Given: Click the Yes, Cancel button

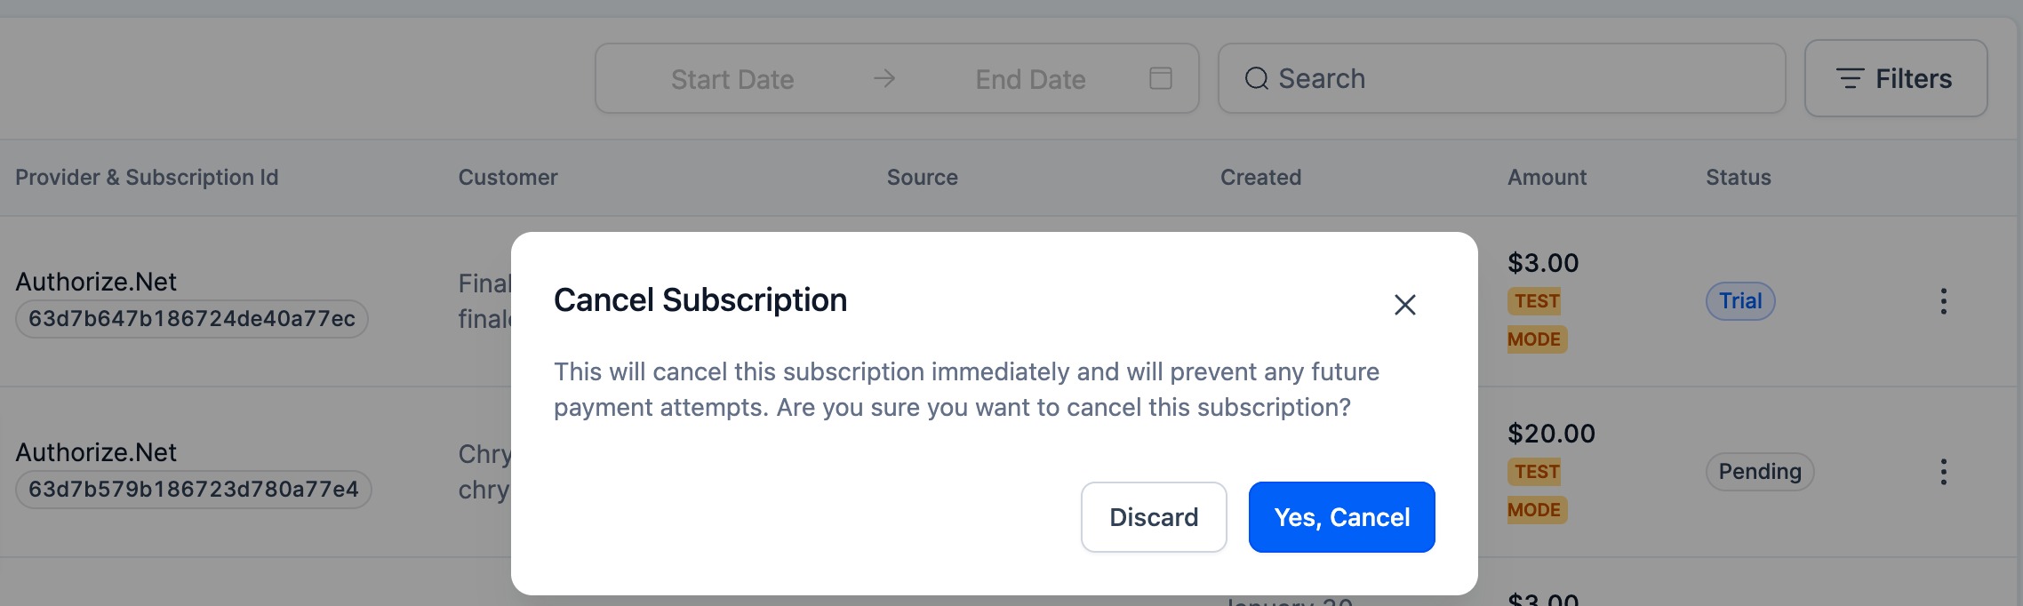Looking at the screenshot, I should tap(1341, 517).
